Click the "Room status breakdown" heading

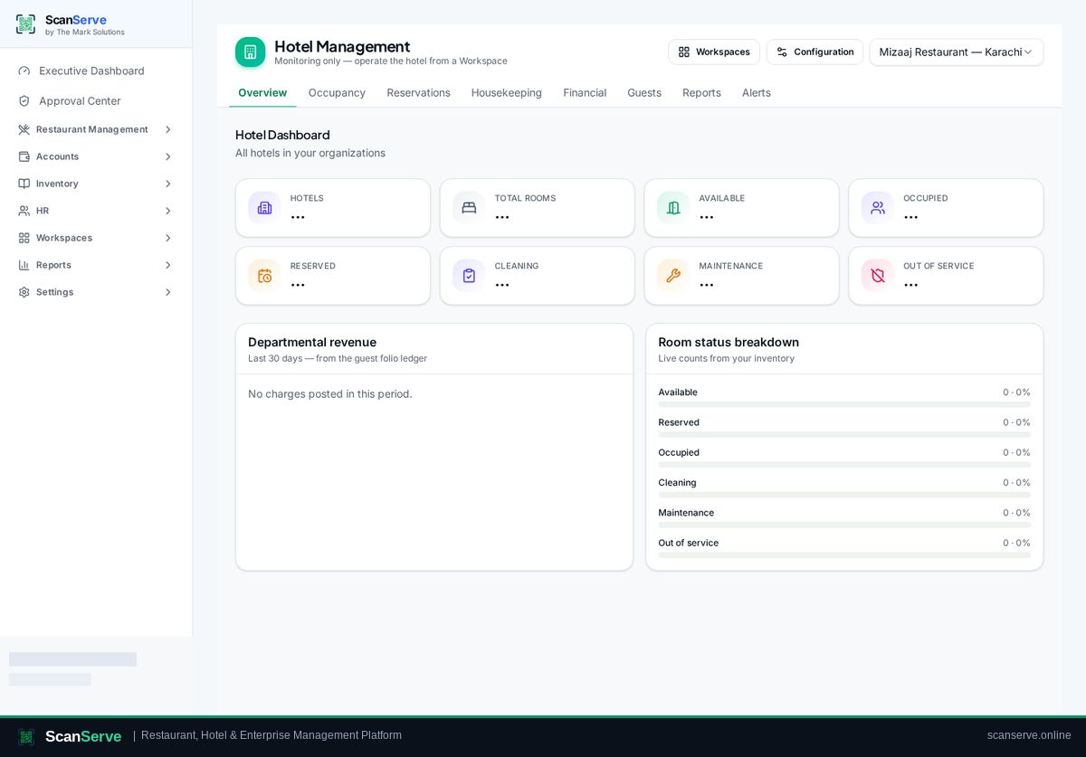pos(729,342)
